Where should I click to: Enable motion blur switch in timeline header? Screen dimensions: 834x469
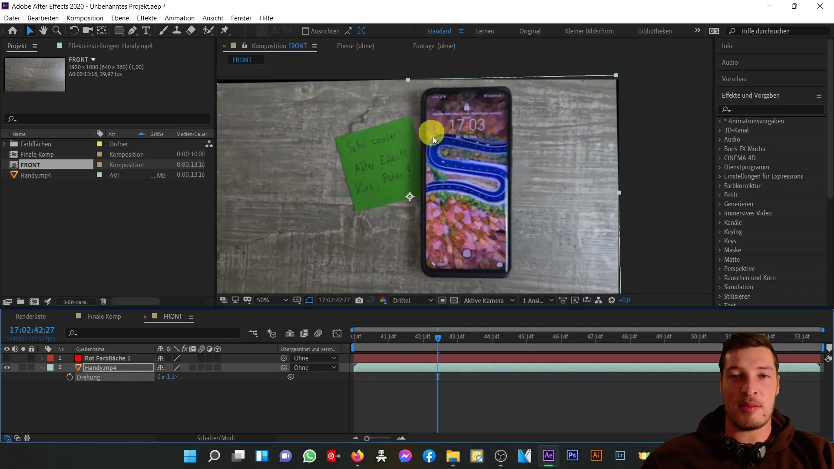pos(318,334)
